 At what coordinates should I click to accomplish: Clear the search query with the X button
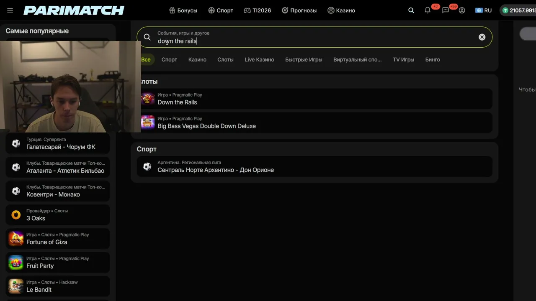point(482,37)
